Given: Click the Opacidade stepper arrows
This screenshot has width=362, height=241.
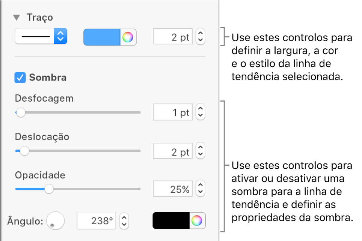Looking at the screenshot, I should (x=201, y=189).
